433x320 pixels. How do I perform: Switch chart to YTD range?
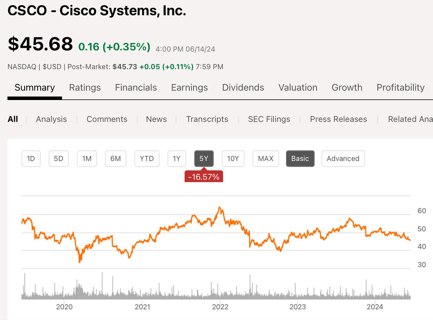pos(147,158)
